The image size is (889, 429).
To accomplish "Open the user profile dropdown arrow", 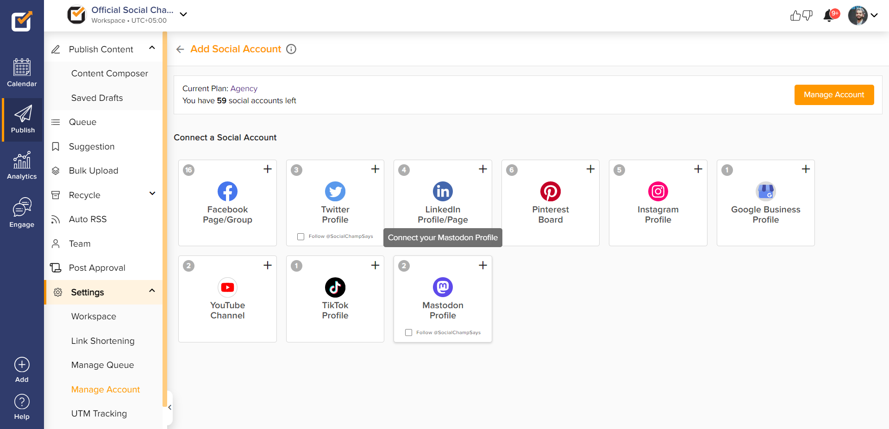I will click(874, 15).
